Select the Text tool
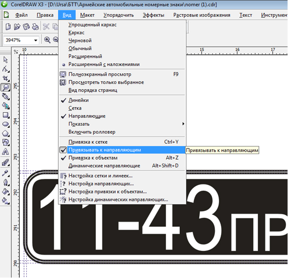The height and width of the screenshot is (278, 288). coord(6,152)
